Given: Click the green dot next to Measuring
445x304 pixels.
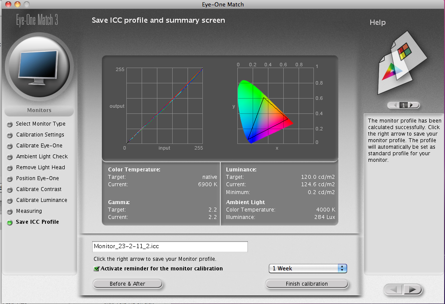Looking at the screenshot, I should (x=10, y=211).
